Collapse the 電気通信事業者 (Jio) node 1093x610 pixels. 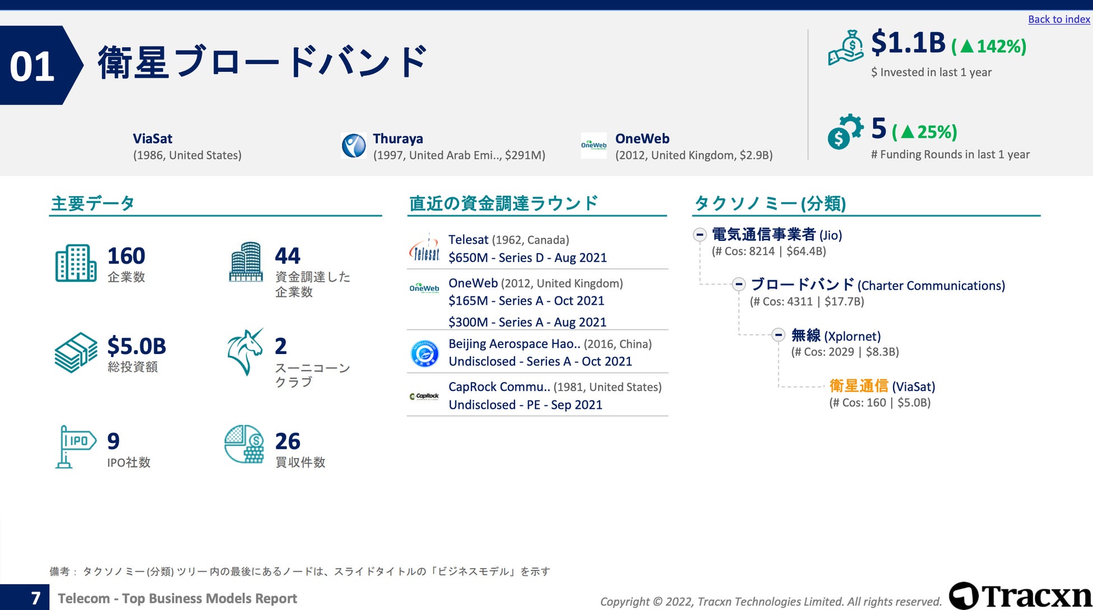coord(700,234)
